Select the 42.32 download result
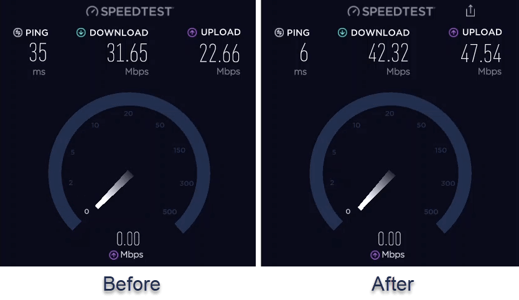This screenshot has height=300, width=519. pos(388,53)
